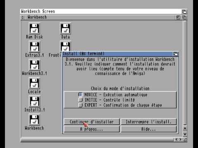Click the horizontal scroll left arrow
Image resolution: width=198 pixels, height=148 pixels.
coord(177,139)
